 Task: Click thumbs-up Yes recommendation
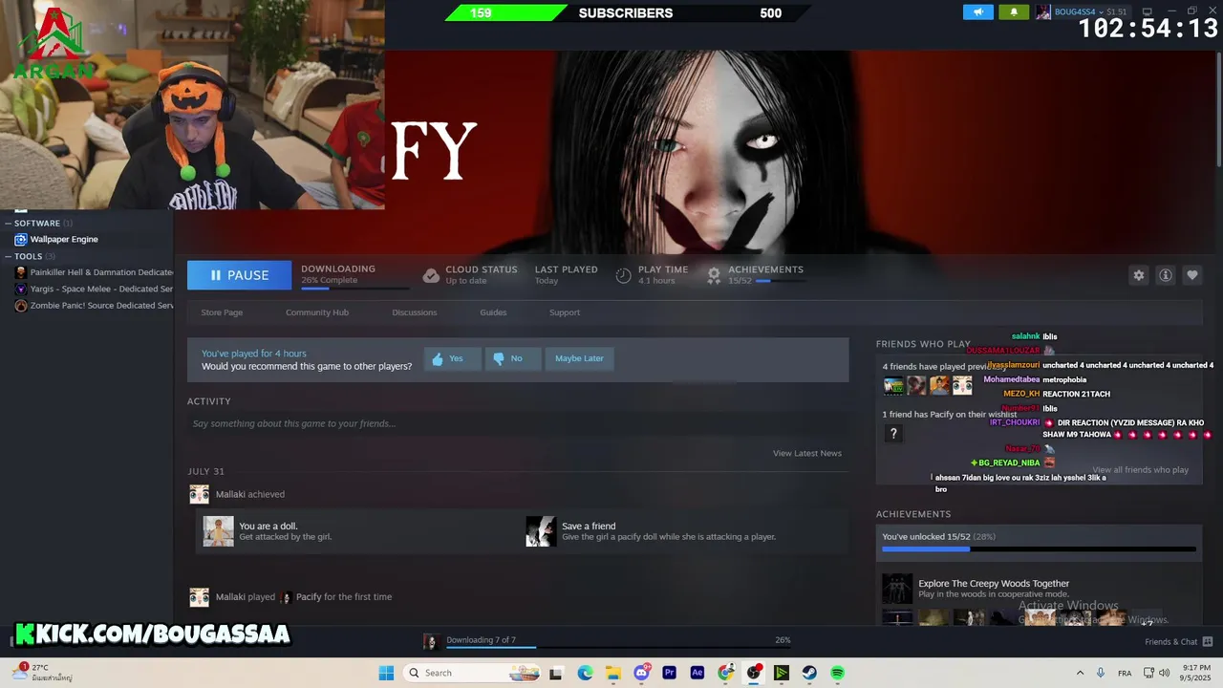[x=452, y=358]
